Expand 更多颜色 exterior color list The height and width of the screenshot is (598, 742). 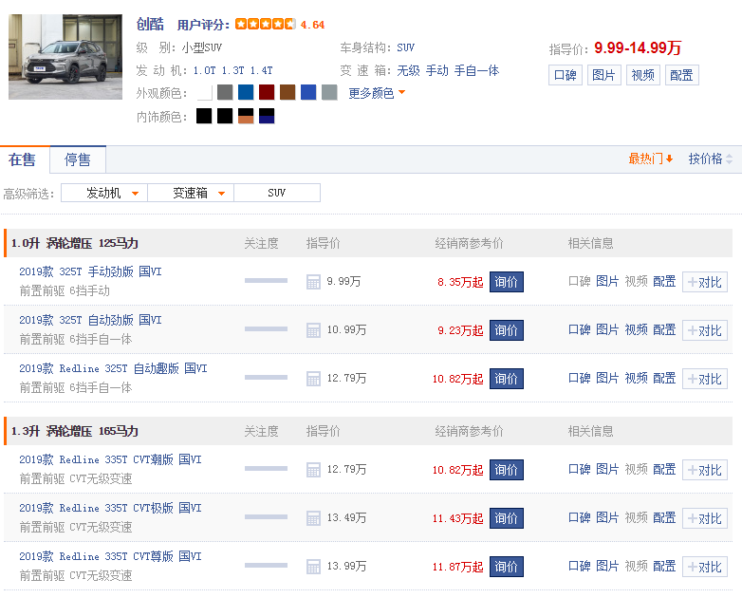[x=377, y=93]
